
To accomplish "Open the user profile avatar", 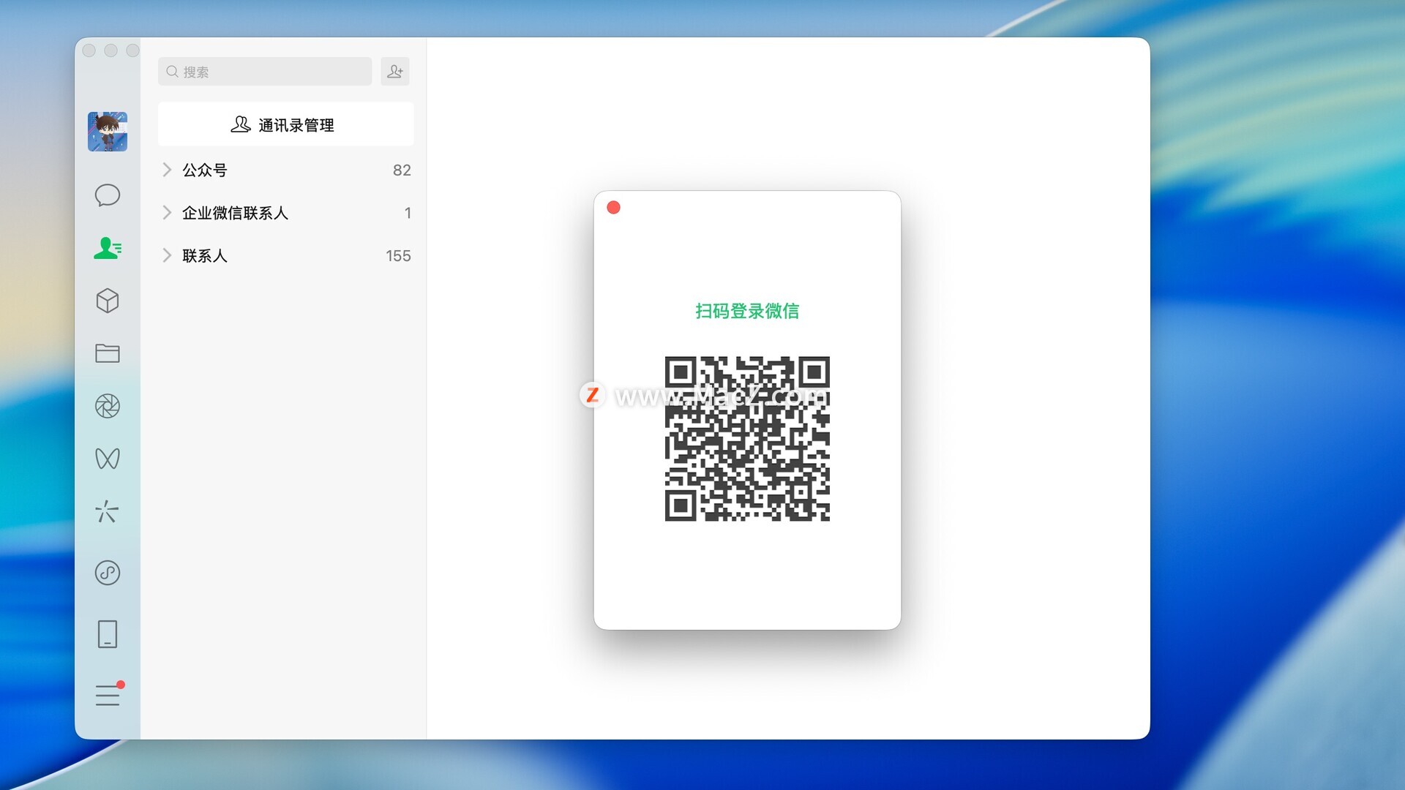I will (x=108, y=132).
